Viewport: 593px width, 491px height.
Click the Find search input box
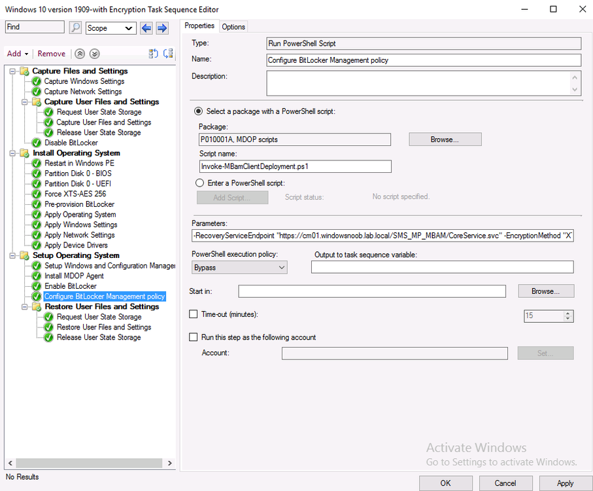point(35,27)
